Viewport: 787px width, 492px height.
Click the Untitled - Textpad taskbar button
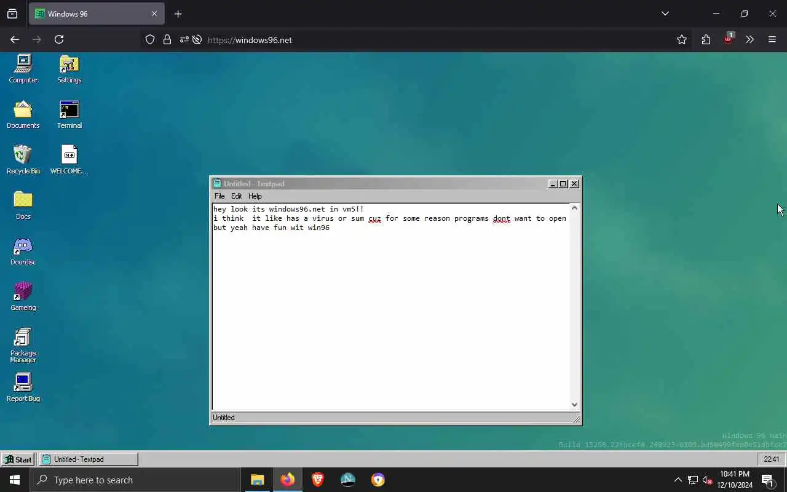[89, 459]
